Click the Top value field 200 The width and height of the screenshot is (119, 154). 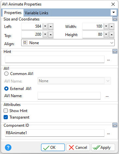pyautogui.click(x=32, y=34)
